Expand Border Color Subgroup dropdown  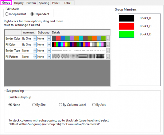(49, 38)
